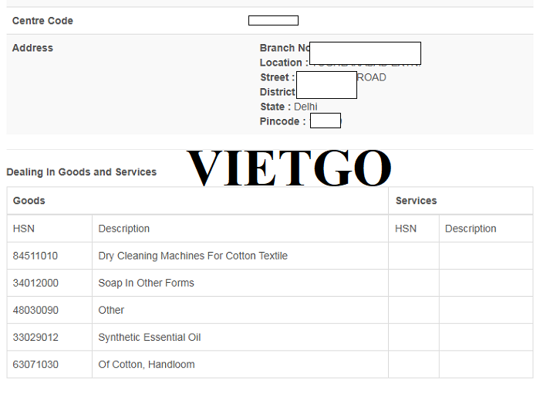The width and height of the screenshot is (540, 401).
Task: Click the Goods column header
Action: [29, 201]
